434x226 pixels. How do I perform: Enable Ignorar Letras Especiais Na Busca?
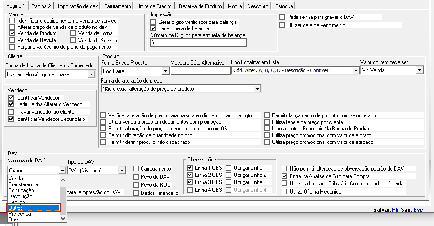[x=267, y=129]
